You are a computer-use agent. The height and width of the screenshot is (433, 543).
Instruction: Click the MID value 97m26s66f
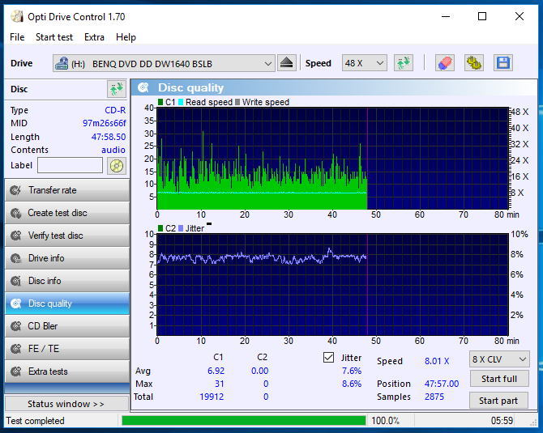point(105,123)
